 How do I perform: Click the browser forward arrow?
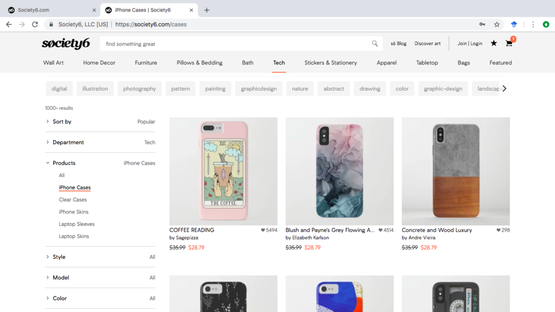pyautogui.click(x=22, y=24)
